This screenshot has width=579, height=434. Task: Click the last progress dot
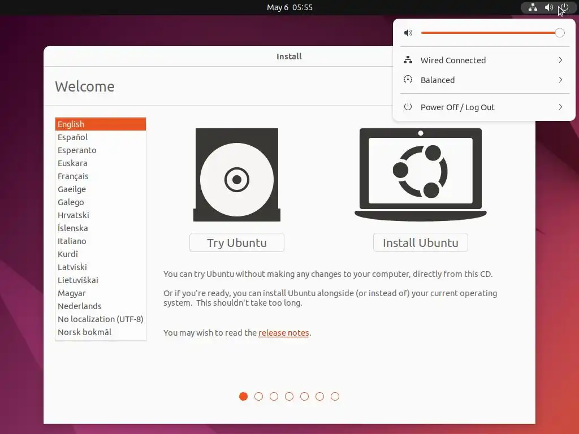(x=335, y=396)
